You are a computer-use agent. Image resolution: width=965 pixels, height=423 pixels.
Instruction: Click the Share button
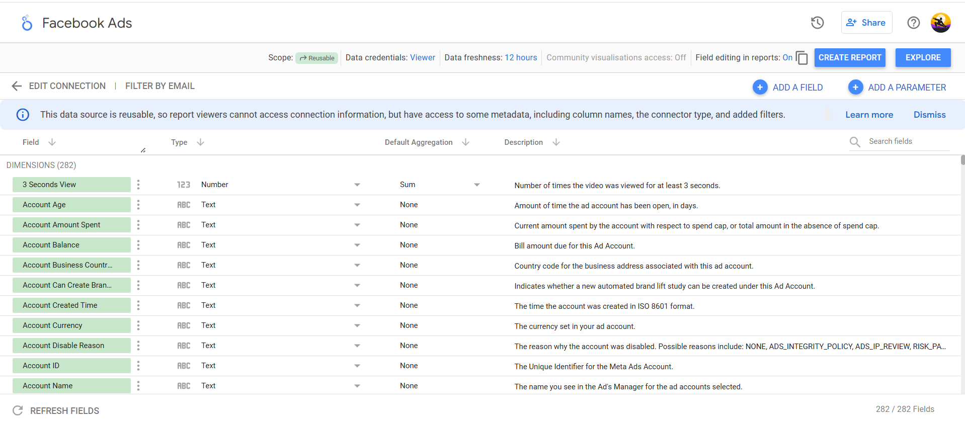click(x=866, y=23)
